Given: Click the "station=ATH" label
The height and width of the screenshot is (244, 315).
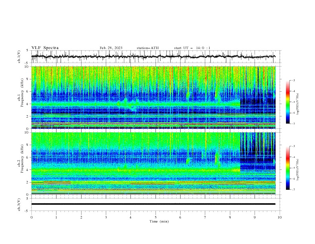Looking at the screenshot, I should [148, 48].
